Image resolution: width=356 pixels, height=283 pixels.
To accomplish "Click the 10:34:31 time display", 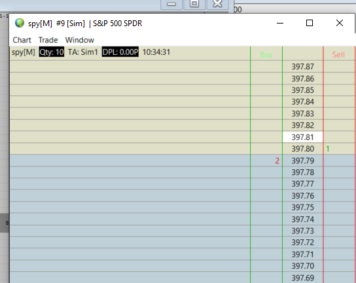I will click(156, 52).
